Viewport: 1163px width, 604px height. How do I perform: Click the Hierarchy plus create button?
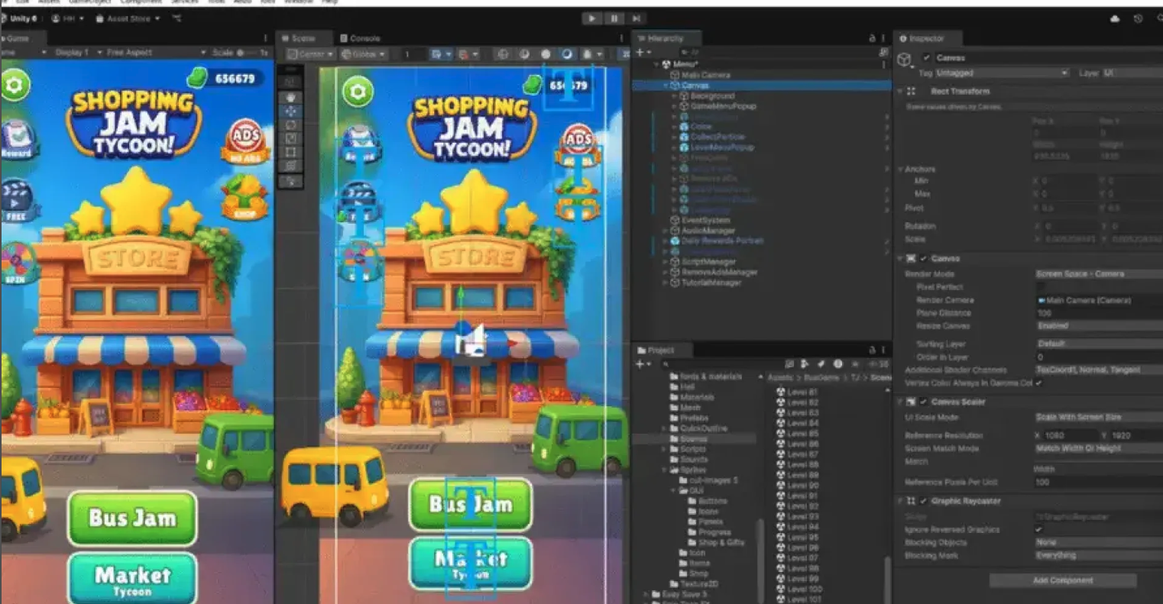(643, 53)
